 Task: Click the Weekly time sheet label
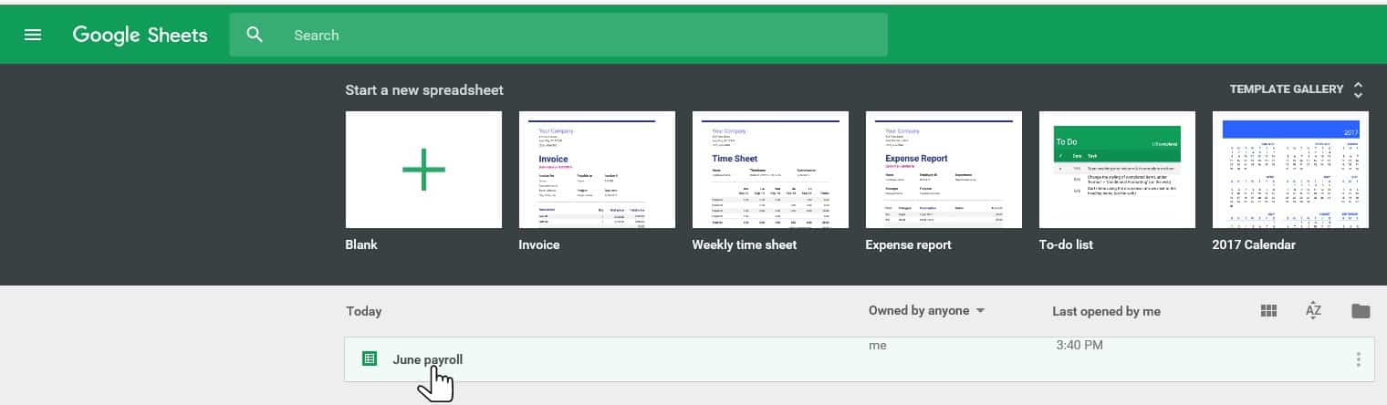745,244
